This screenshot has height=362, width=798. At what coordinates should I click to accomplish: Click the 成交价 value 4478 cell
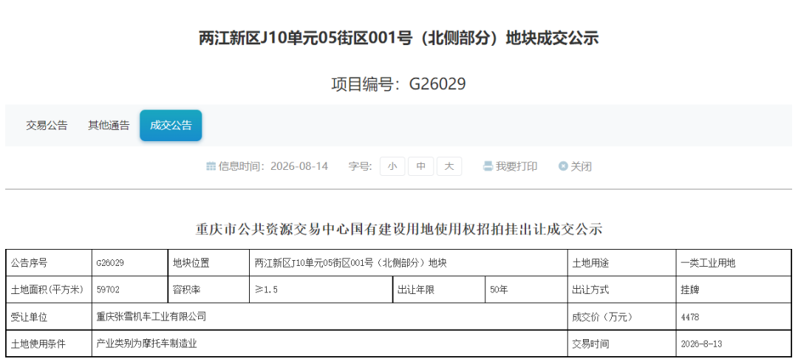(x=734, y=317)
